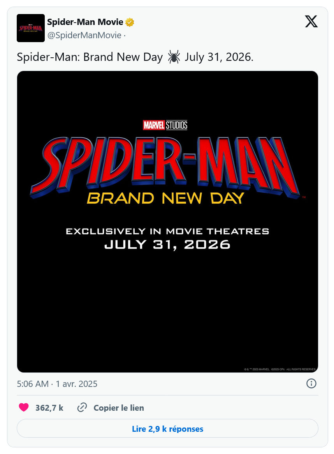The image size is (334, 454).
Task: Click the X logo icon
Action: (311, 21)
